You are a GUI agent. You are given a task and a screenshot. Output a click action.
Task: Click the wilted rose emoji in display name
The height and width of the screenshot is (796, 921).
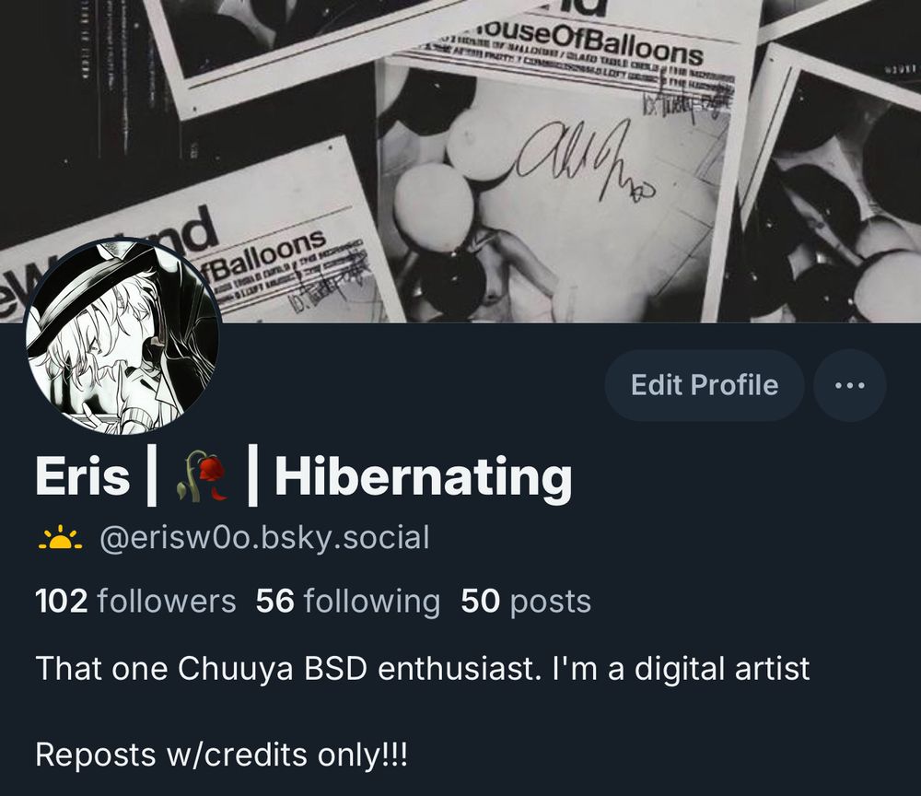tap(202, 475)
